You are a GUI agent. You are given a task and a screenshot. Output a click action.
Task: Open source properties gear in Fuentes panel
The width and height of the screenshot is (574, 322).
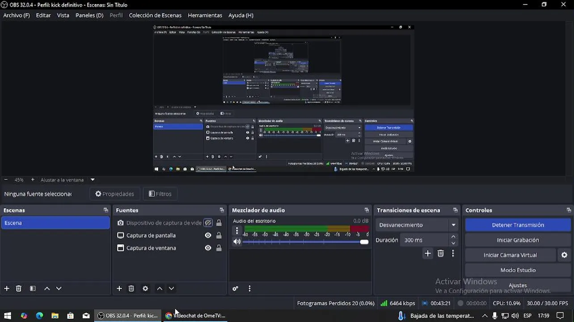[x=145, y=288]
